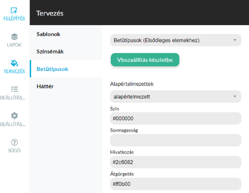
Task: Open the gear Beállítás icon
Action: (14, 116)
